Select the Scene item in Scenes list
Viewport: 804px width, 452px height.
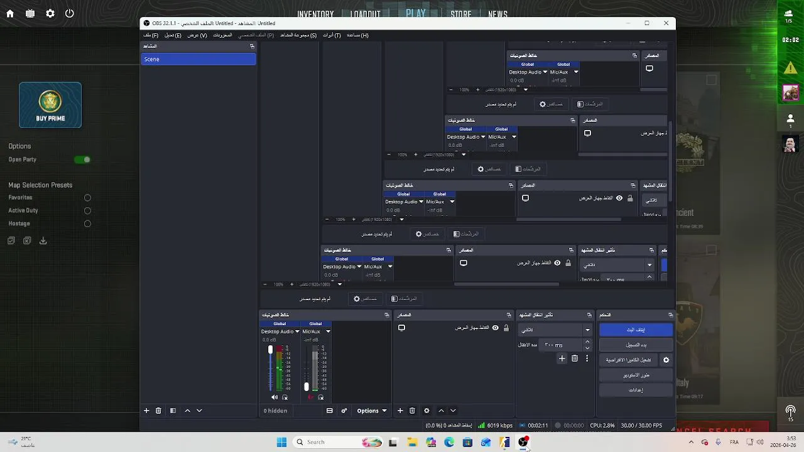(x=198, y=59)
